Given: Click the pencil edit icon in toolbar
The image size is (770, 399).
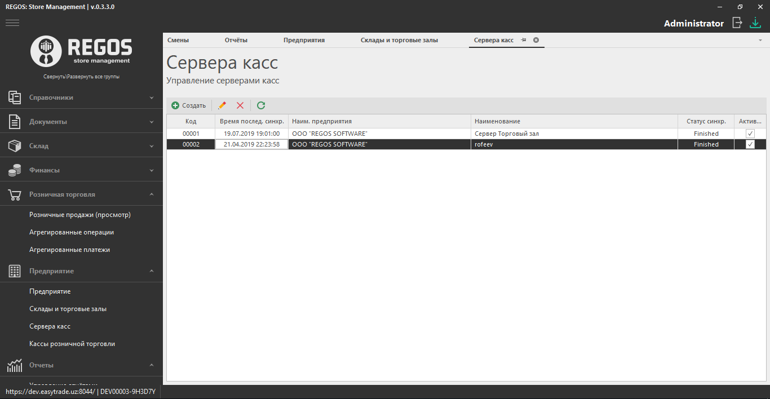Looking at the screenshot, I should pos(222,105).
